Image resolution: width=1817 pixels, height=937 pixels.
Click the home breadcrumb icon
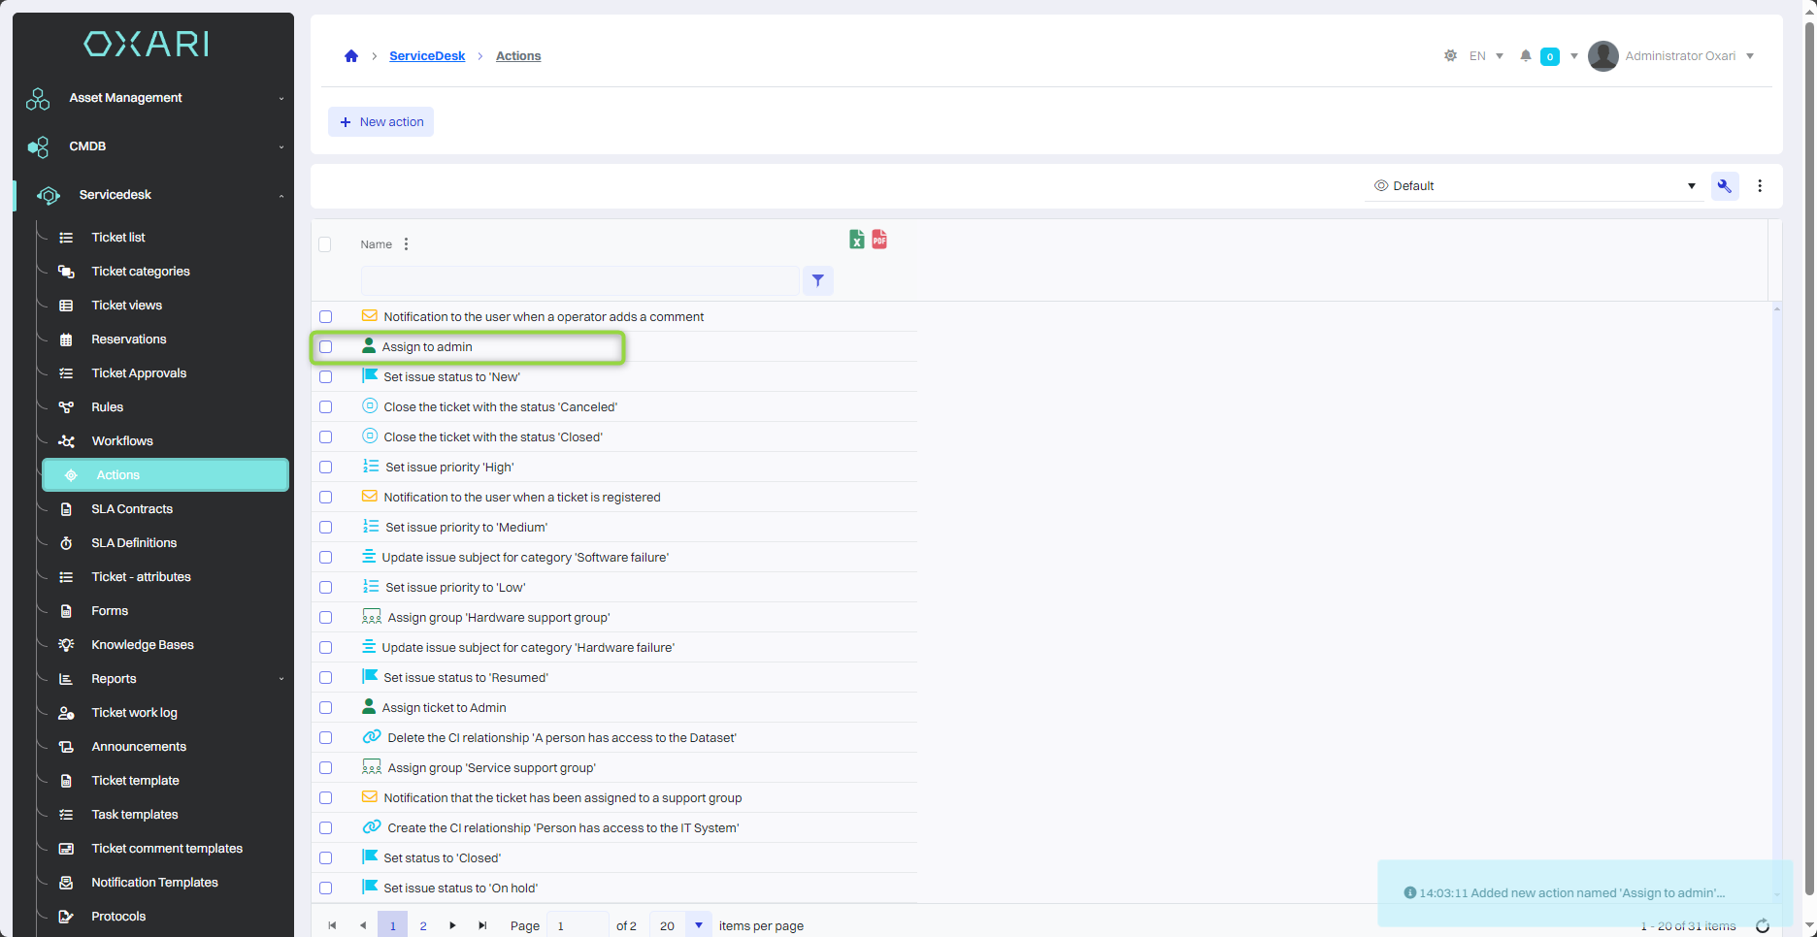(x=351, y=56)
